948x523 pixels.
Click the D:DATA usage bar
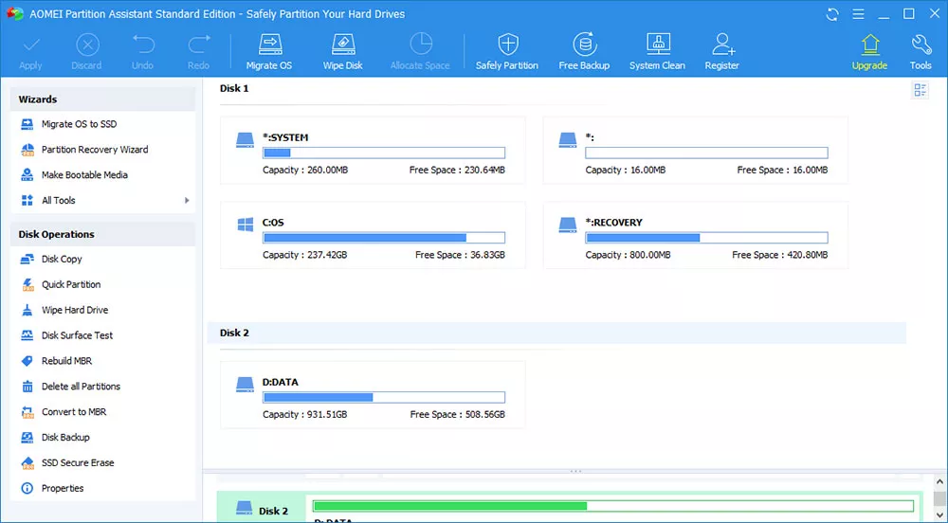click(x=384, y=397)
